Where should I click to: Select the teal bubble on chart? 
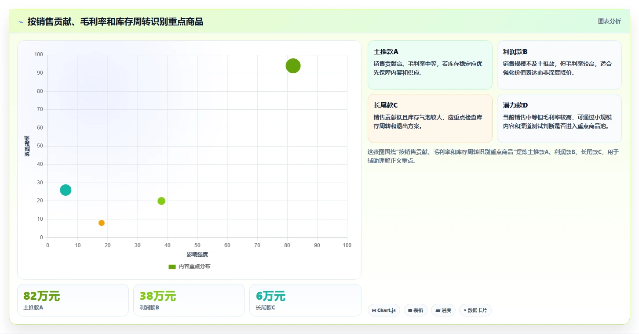coord(66,190)
